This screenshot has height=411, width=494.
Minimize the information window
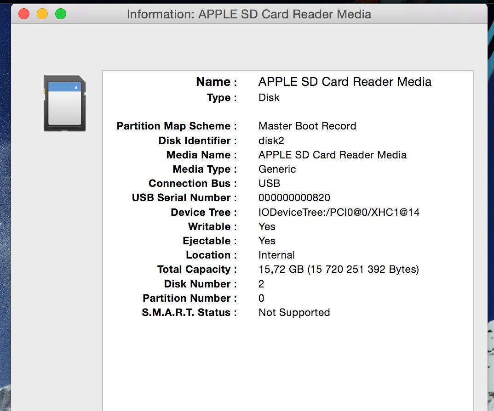pyautogui.click(x=42, y=14)
